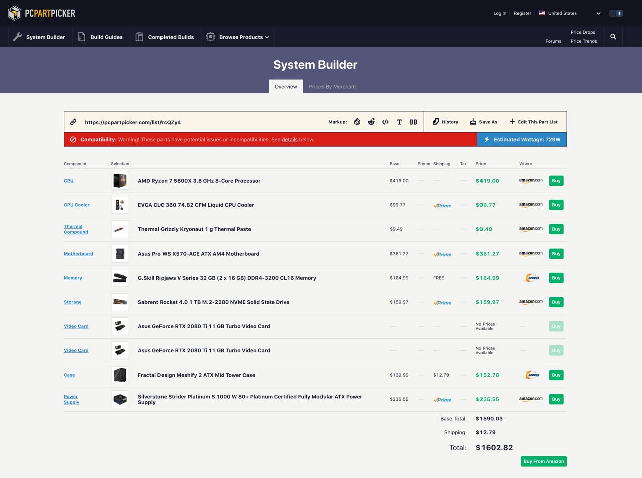Click Amazon logo in CPU row
This screenshot has width=642, height=478.
pyautogui.click(x=531, y=180)
